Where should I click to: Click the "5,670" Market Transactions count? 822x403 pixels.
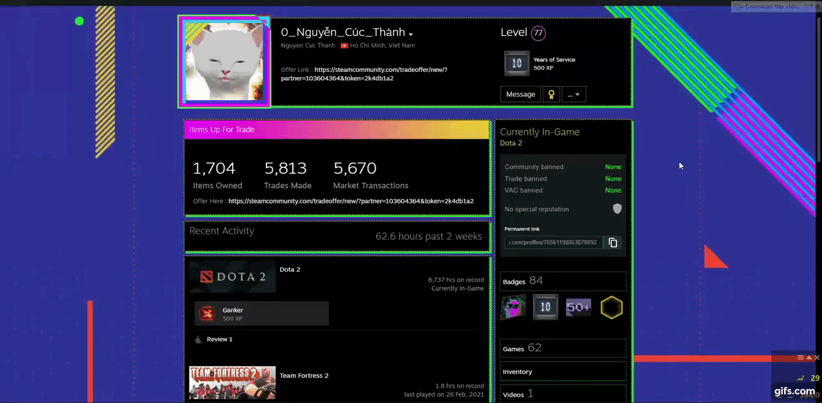point(355,169)
